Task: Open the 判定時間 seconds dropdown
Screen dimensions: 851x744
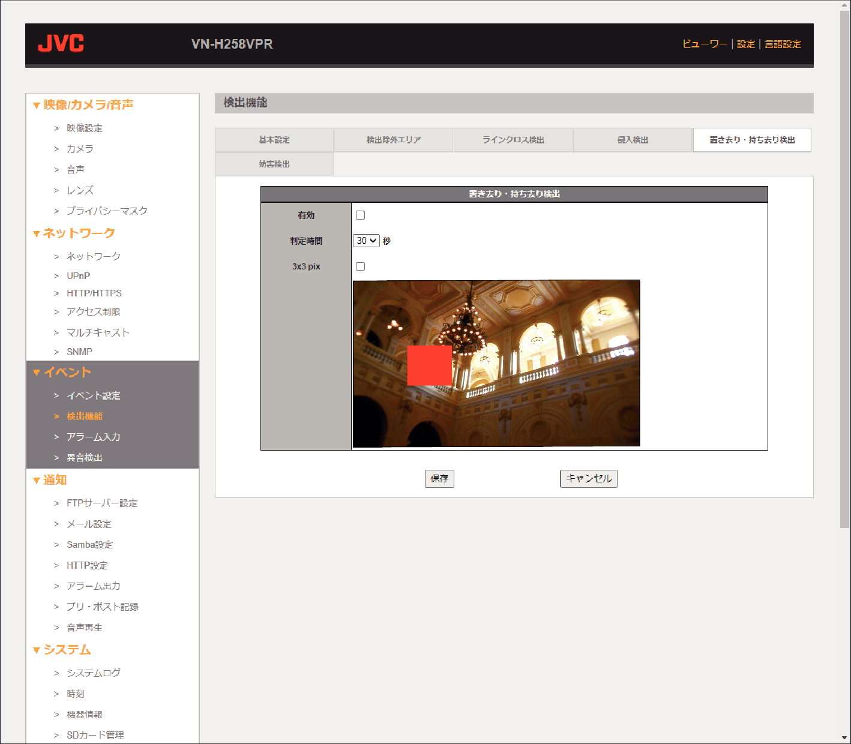Action: (x=366, y=241)
